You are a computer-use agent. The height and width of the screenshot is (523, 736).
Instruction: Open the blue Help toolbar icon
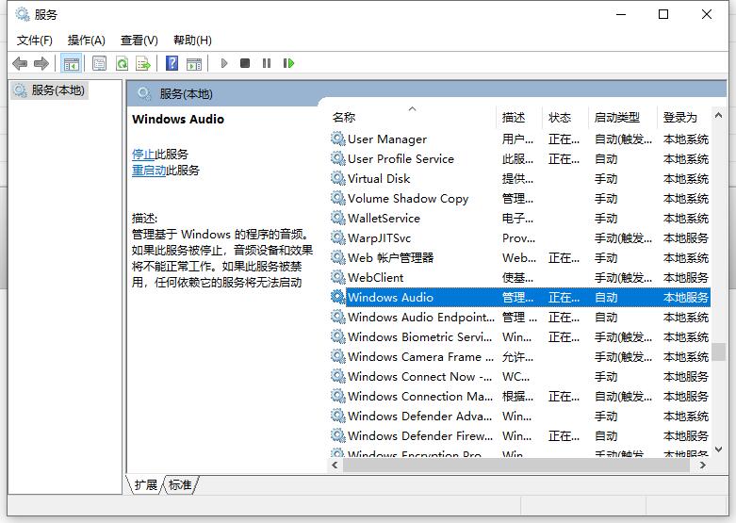coord(172,63)
